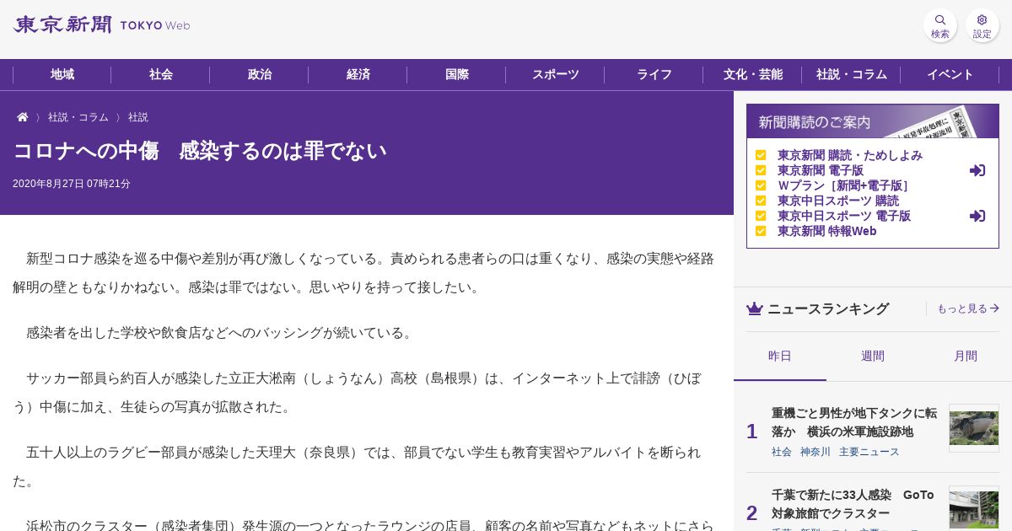The height and width of the screenshot is (531, 1012).
Task: Click 社説 breadcrumb link
Action: click(x=138, y=117)
